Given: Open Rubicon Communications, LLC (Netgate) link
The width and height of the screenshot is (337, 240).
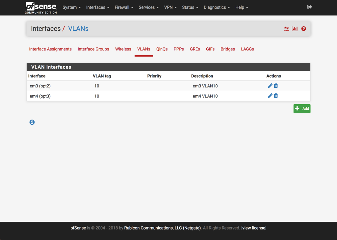Looking at the screenshot, I should pyautogui.click(x=162, y=228).
